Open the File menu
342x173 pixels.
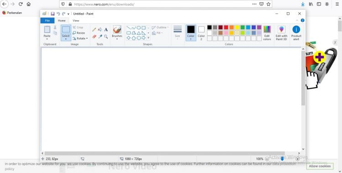pyautogui.click(x=47, y=21)
